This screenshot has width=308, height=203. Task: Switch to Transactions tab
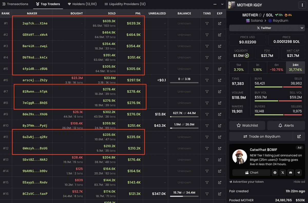point(15,4)
